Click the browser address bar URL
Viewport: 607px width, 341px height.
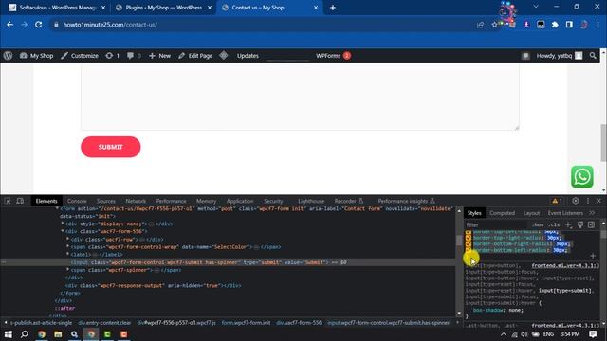tap(110, 25)
